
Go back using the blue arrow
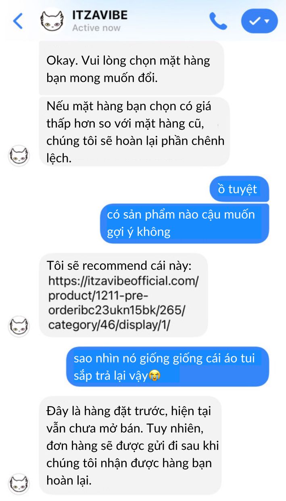18,21
